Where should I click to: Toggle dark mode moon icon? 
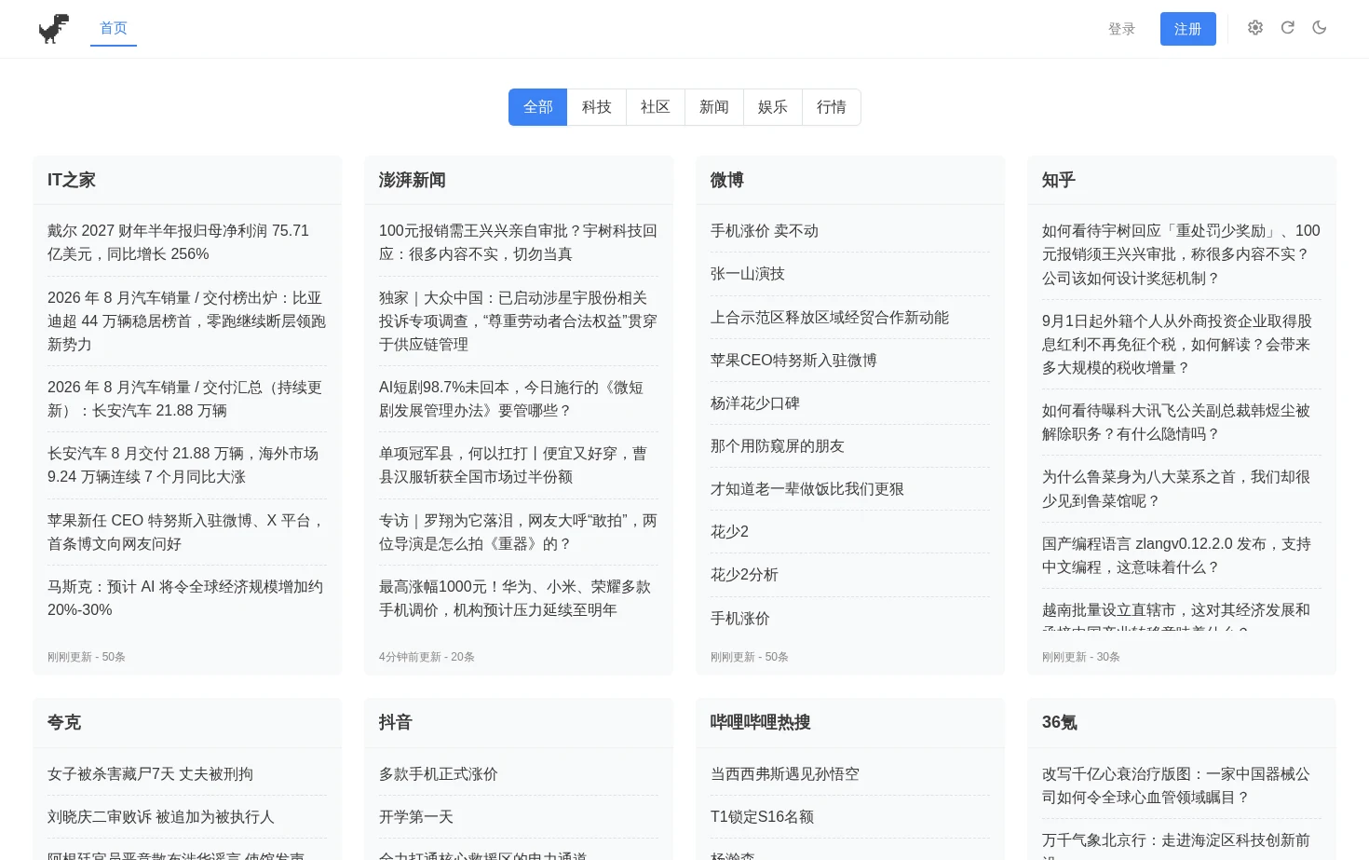point(1319,28)
